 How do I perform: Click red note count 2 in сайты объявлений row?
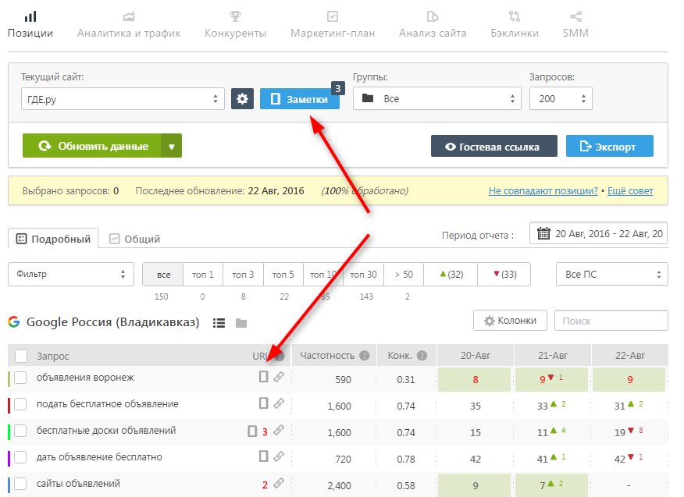coord(265,485)
